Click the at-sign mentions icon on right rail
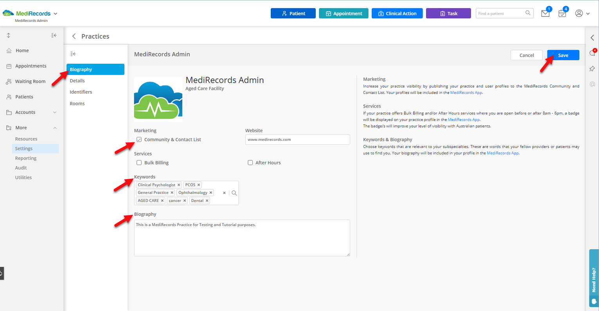 point(592,84)
